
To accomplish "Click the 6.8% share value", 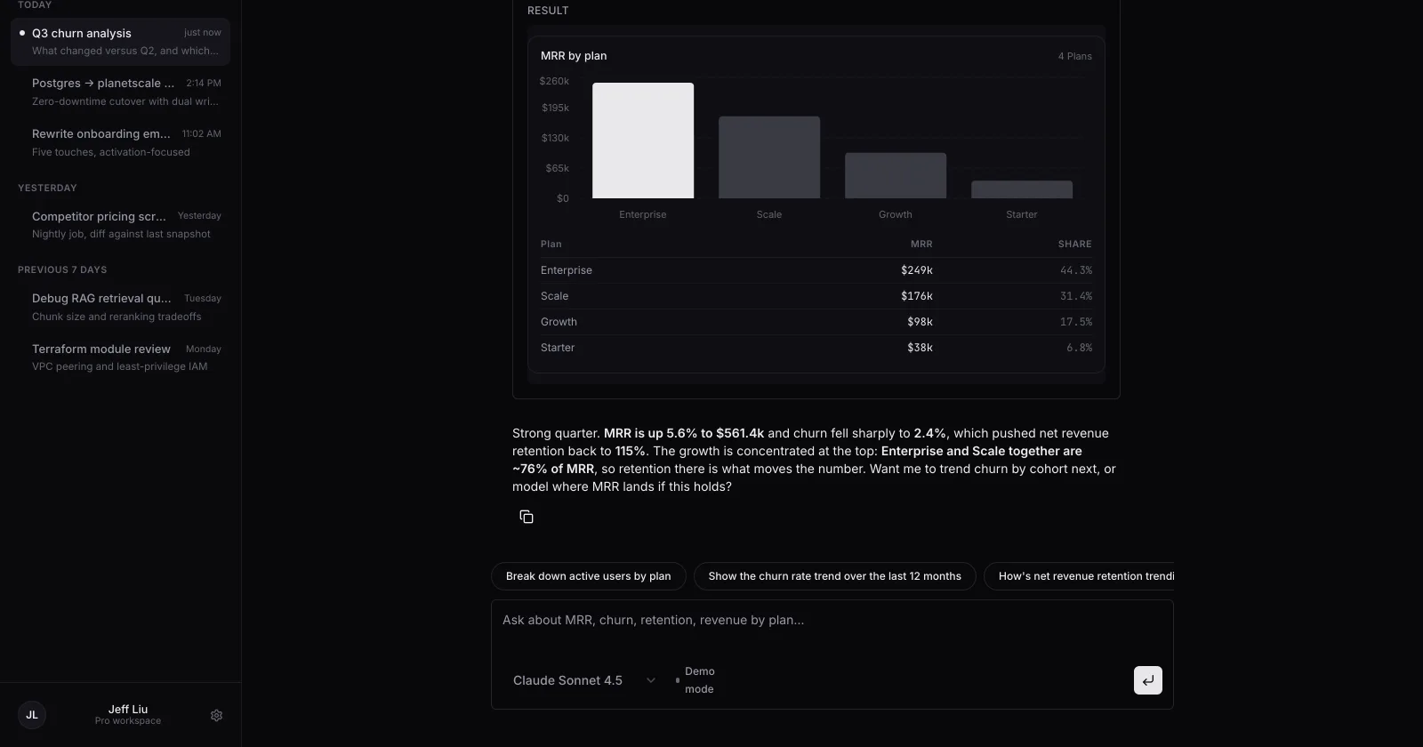I will pyautogui.click(x=1079, y=348).
